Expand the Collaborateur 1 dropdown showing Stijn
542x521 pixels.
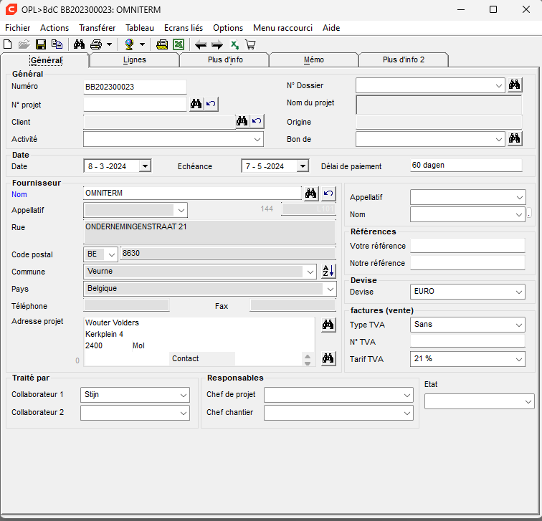184,396
